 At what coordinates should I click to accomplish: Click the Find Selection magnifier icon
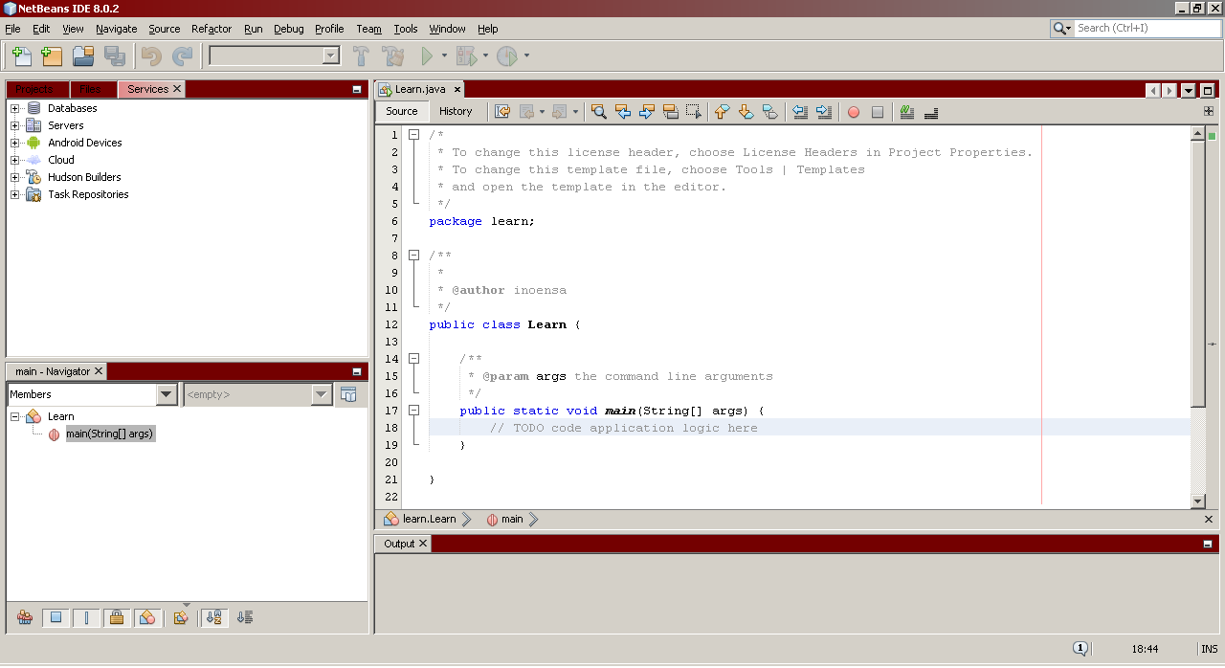[x=598, y=112]
